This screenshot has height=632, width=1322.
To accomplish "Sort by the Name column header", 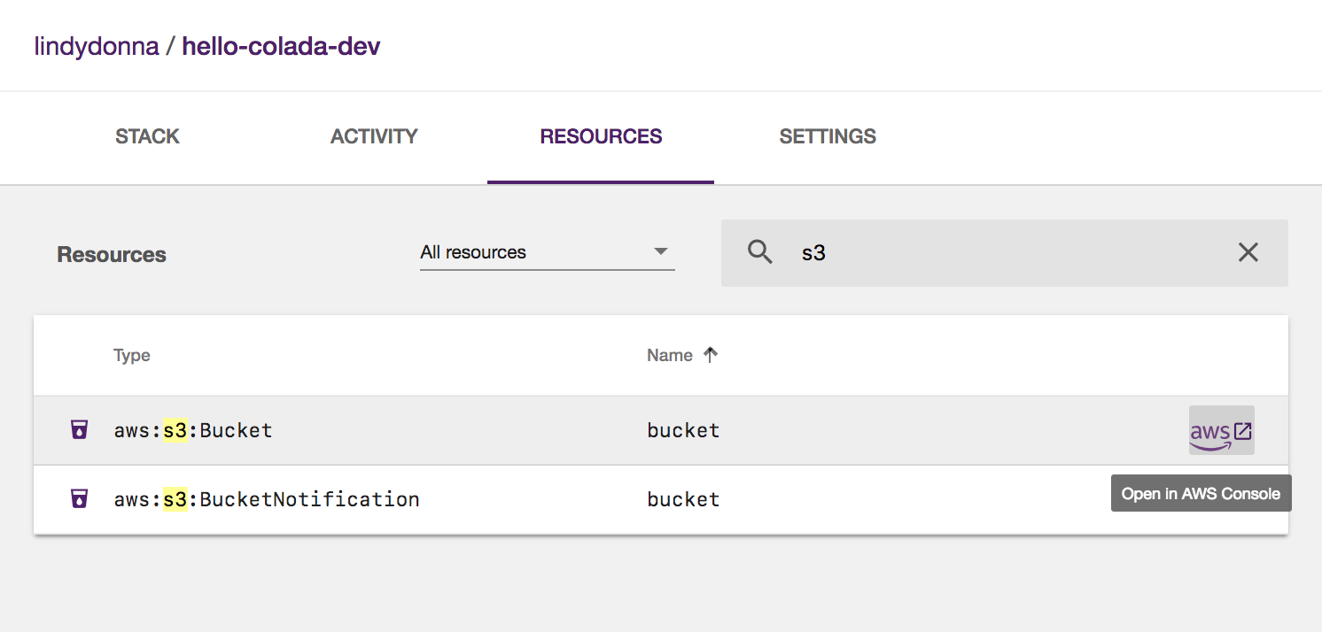I will [670, 355].
